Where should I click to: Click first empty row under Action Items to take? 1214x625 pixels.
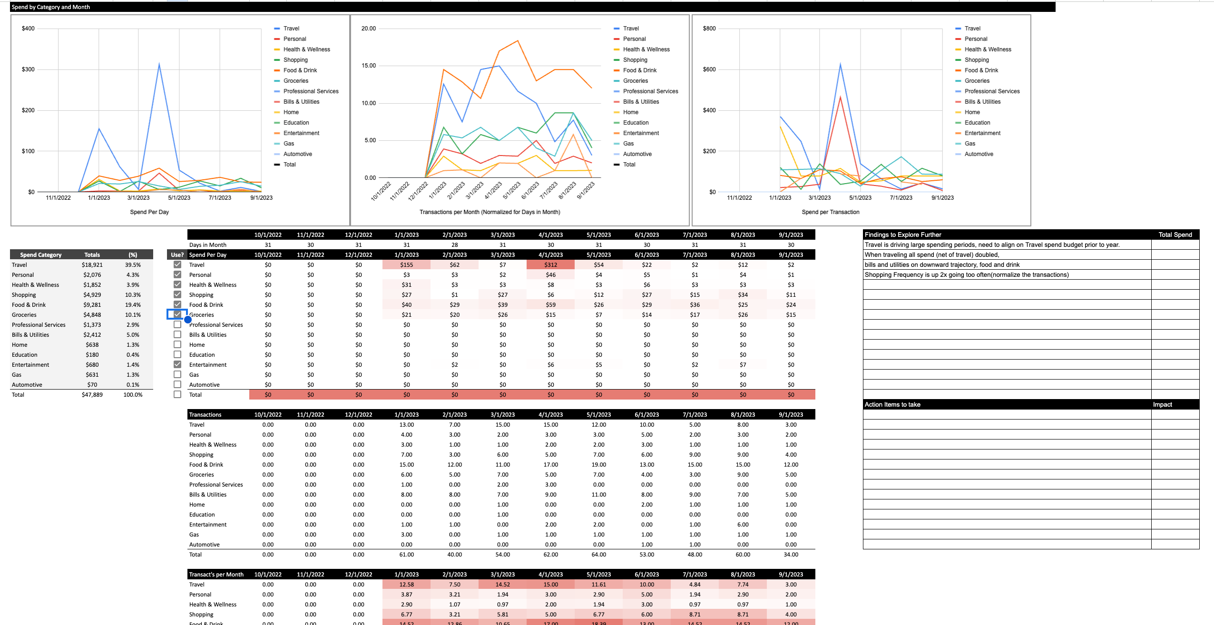(x=1007, y=414)
